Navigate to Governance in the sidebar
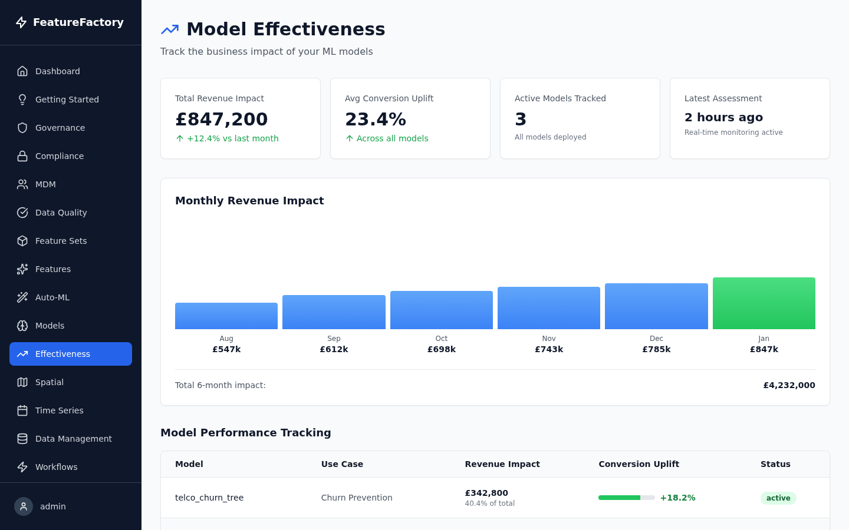The image size is (849, 530). (61, 127)
